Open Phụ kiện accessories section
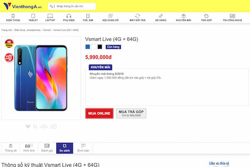This screenshot has height=167, width=250. tap(69, 17)
